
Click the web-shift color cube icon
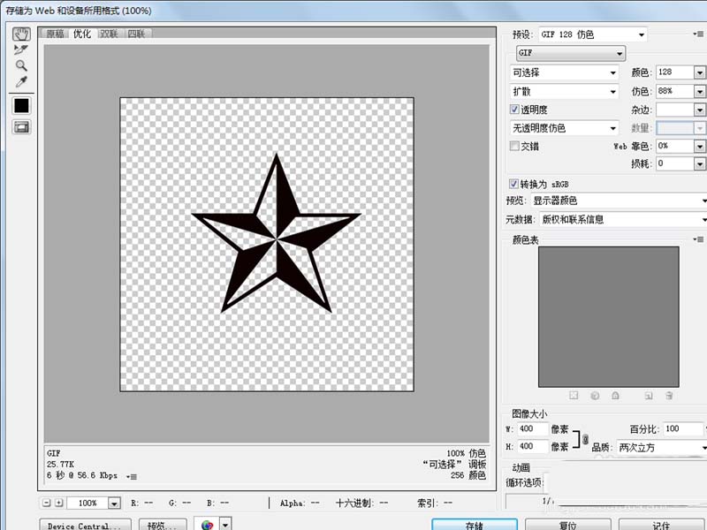point(595,396)
